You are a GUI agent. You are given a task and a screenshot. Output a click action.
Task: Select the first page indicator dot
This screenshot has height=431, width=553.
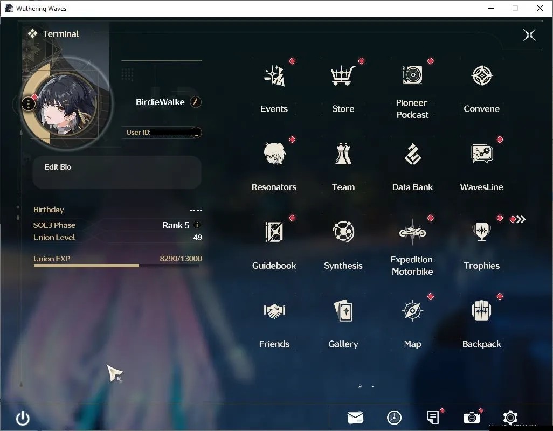point(360,386)
